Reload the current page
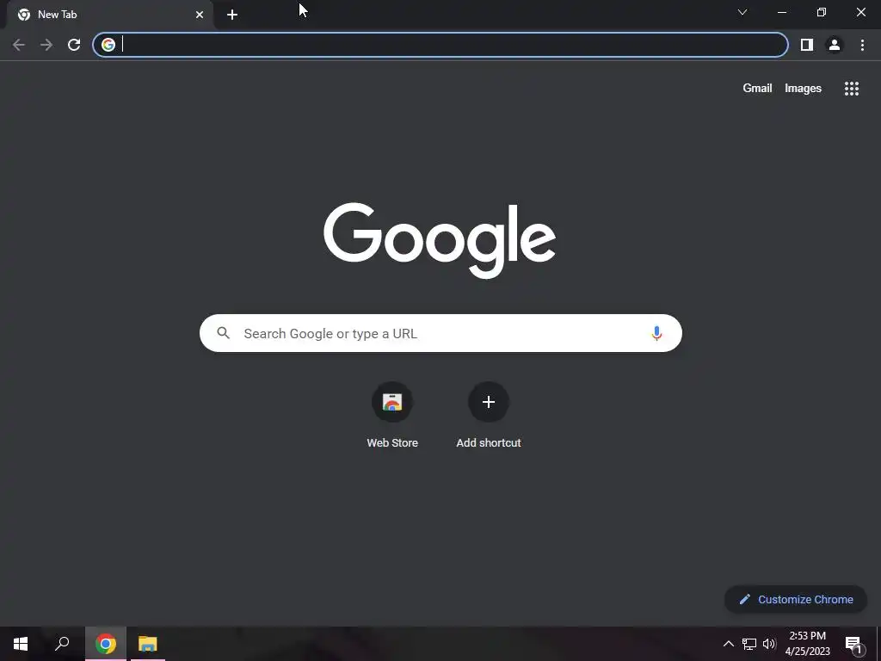The height and width of the screenshot is (661, 881). (x=74, y=45)
